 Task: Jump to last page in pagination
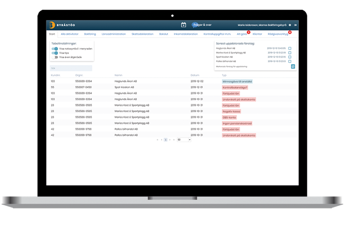(174, 140)
